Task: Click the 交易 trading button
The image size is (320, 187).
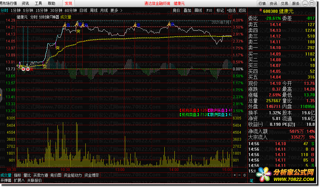Action: 284,3
